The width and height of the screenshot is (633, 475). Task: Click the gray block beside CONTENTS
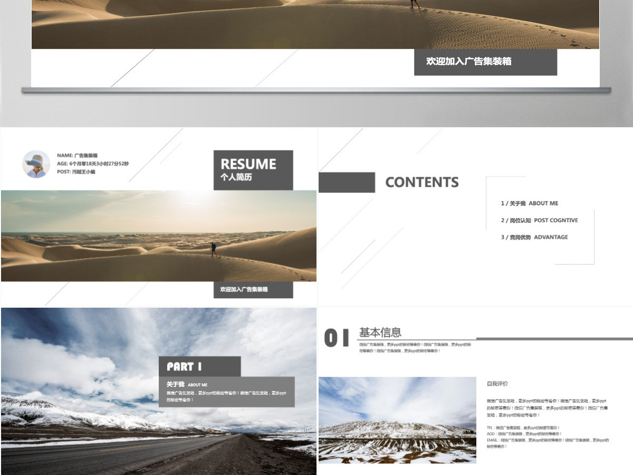pyautogui.click(x=347, y=182)
